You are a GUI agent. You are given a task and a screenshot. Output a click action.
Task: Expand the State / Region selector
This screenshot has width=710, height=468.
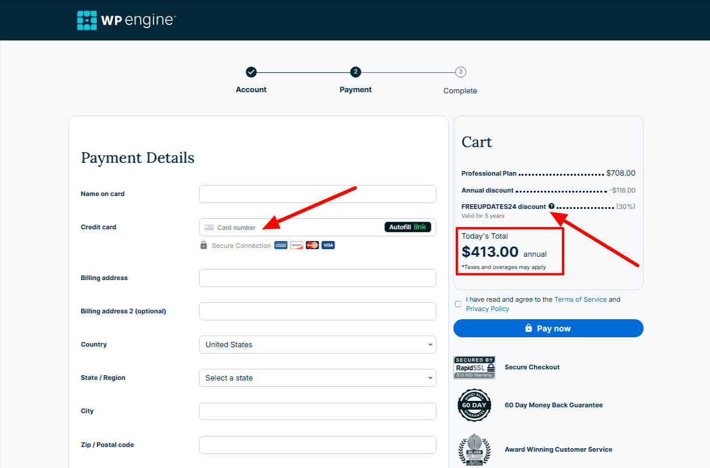click(x=317, y=378)
